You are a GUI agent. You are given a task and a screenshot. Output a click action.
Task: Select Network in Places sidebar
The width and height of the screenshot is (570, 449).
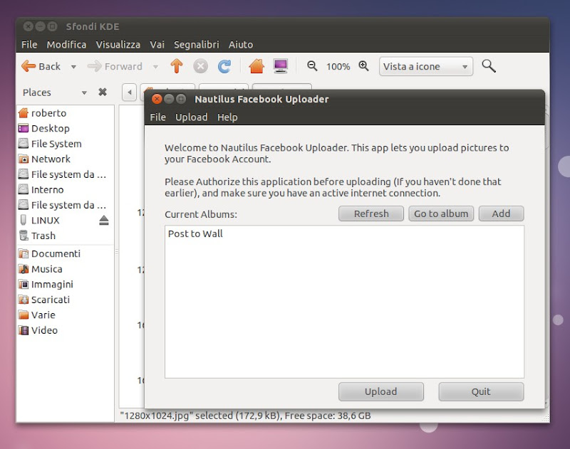pyautogui.click(x=66, y=159)
